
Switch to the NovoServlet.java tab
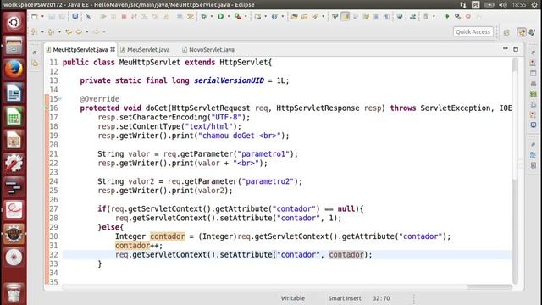pyautogui.click(x=208, y=50)
